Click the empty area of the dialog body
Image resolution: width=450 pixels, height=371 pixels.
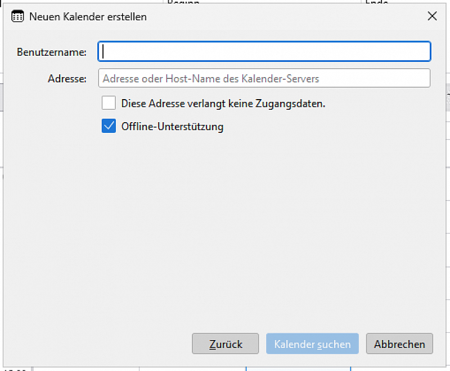(224, 230)
